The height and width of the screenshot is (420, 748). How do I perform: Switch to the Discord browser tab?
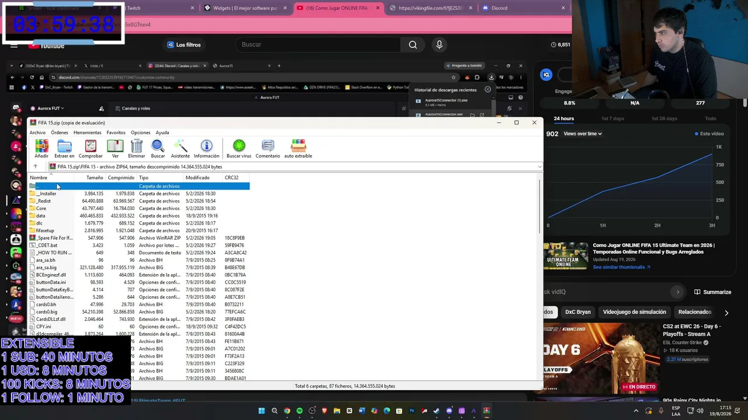point(523,8)
